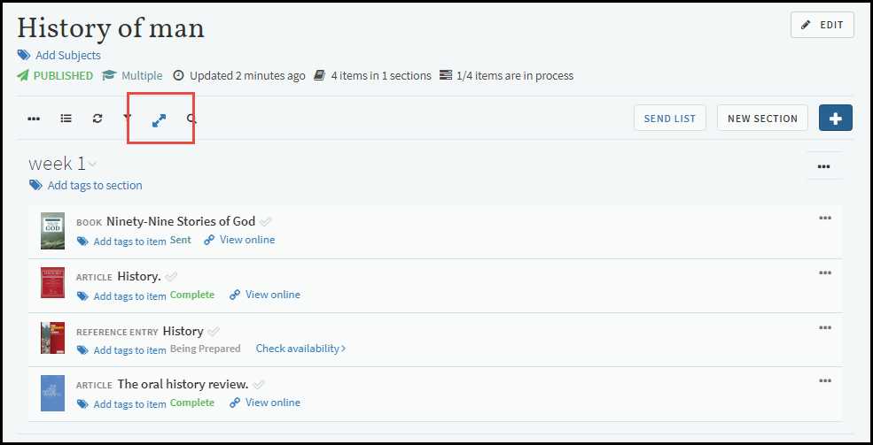Switch list view with bullet-list icon
Viewport: 873px width, 445px height.
pyautogui.click(x=66, y=119)
